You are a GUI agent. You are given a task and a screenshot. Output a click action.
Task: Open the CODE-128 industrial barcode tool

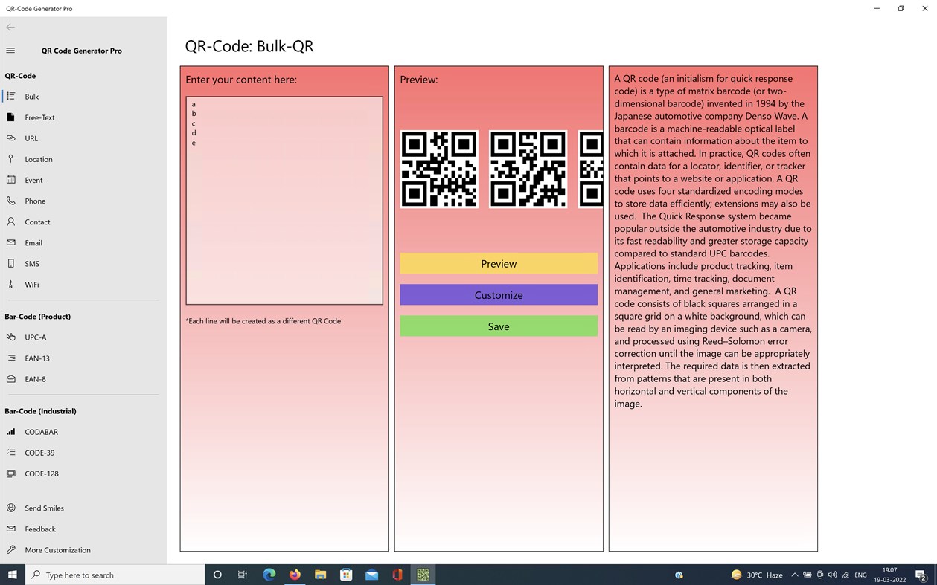point(41,474)
